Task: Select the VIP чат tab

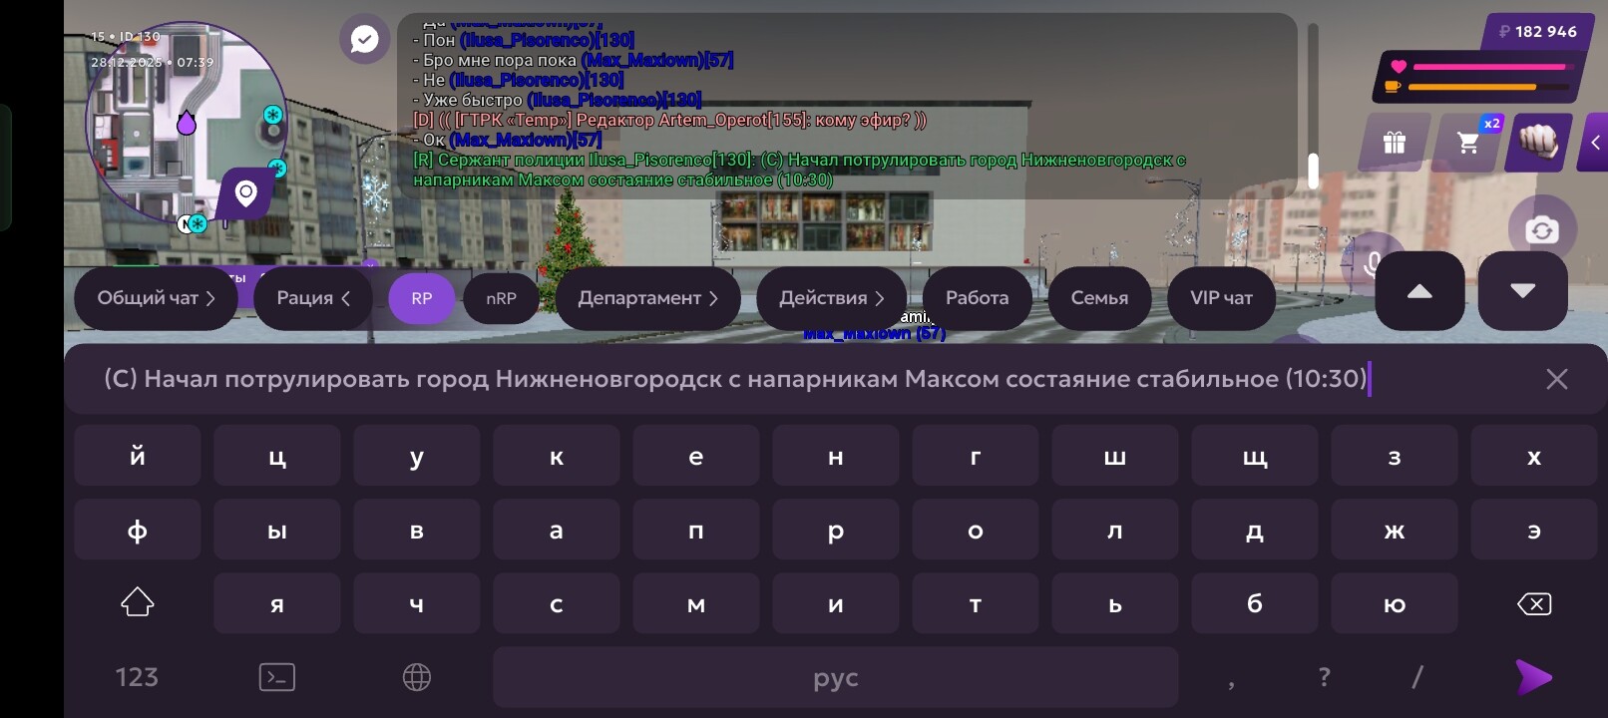Action: [1221, 298]
